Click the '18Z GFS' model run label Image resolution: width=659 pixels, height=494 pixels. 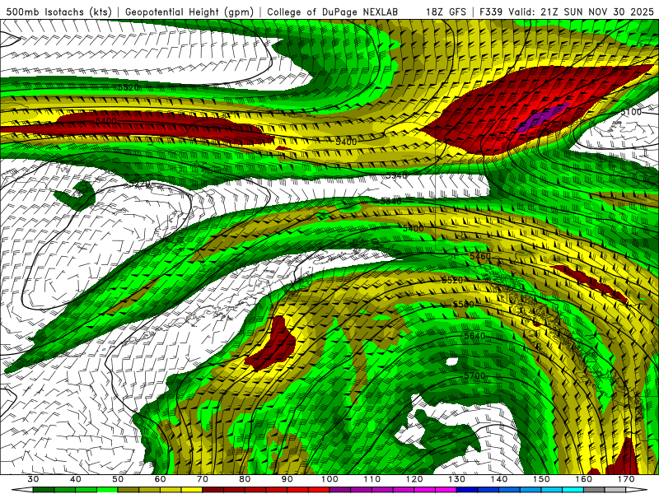click(x=446, y=12)
